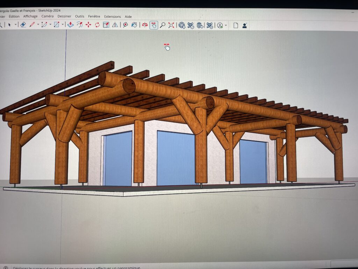Click Zoom Extents to fit the model
The width and height of the screenshot is (358, 269).
pos(172,25)
